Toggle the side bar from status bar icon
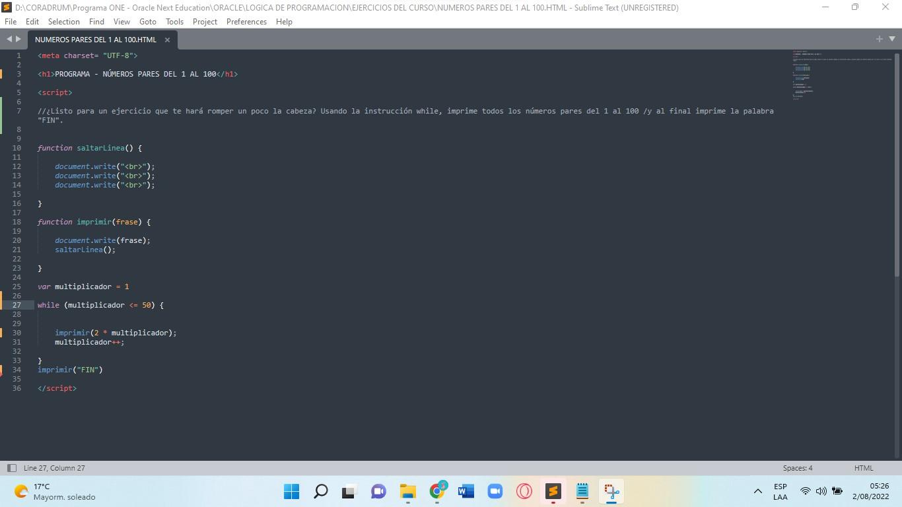Image resolution: width=902 pixels, height=507 pixels. coord(11,468)
